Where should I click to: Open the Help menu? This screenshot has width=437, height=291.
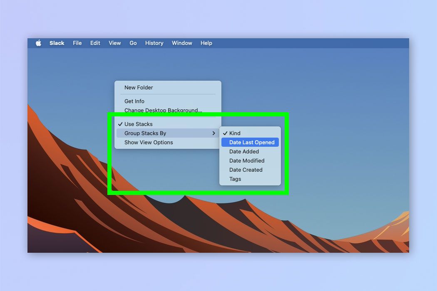tap(206, 43)
